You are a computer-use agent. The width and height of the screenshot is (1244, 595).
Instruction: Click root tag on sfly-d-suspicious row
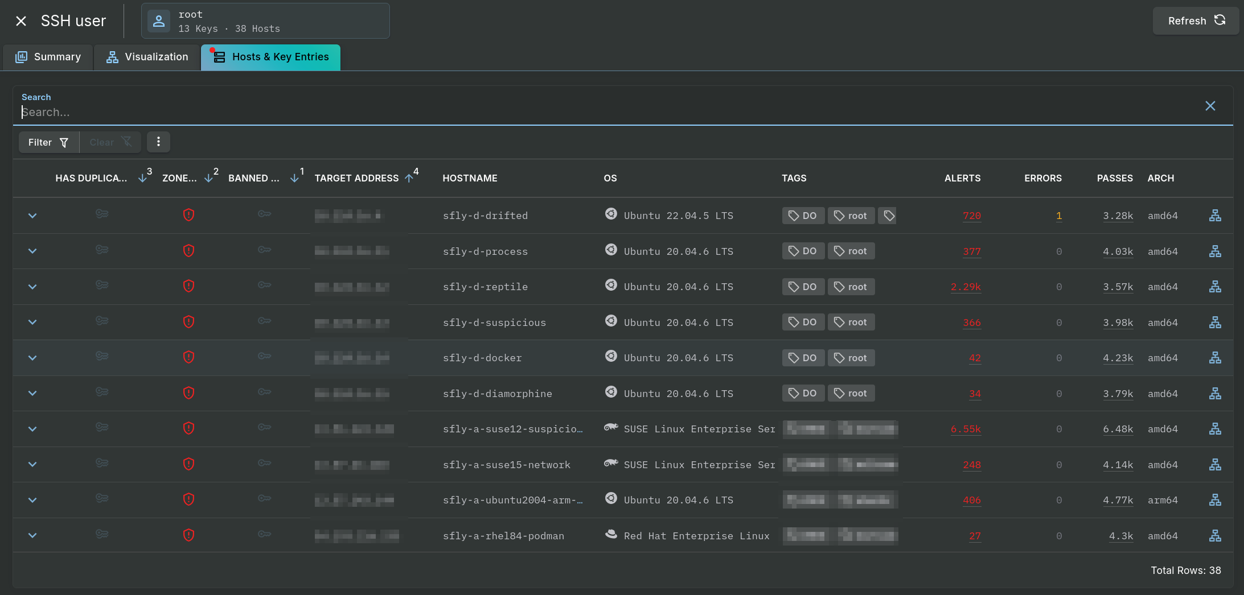[x=851, y=322]
